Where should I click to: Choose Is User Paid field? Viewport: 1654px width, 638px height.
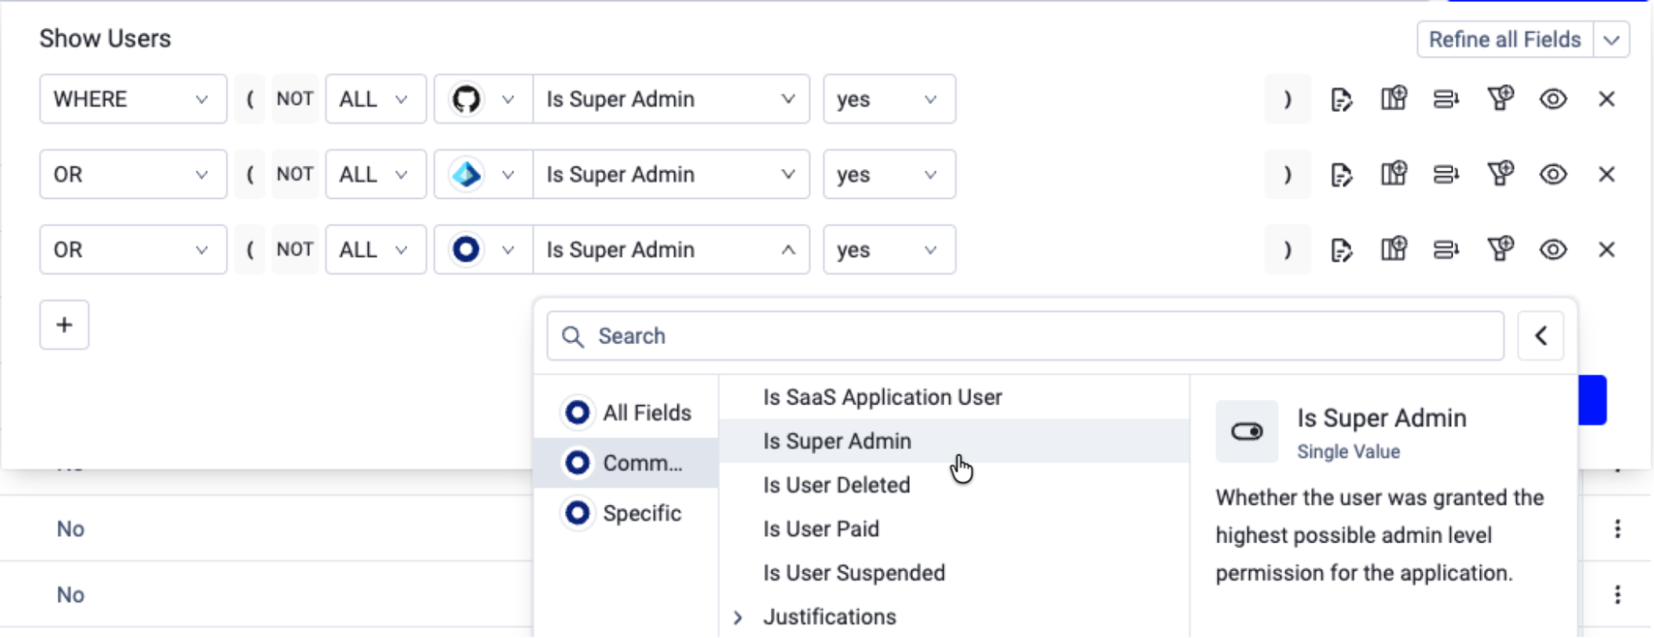click(x=954, y=529)
